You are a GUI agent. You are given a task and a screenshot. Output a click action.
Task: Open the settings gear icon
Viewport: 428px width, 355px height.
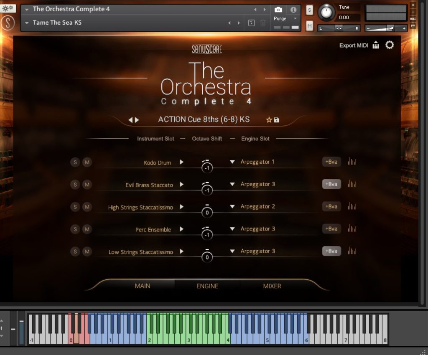pyautogui.click(x=390, y=45)
